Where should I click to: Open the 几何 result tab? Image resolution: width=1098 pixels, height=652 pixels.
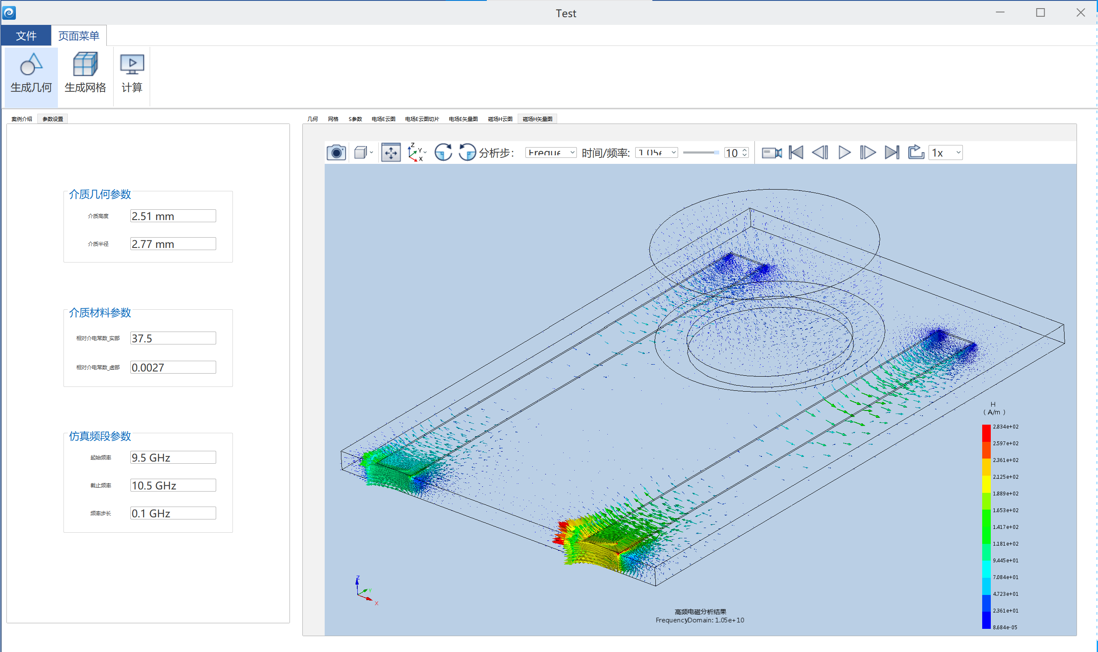pos(313,119)
